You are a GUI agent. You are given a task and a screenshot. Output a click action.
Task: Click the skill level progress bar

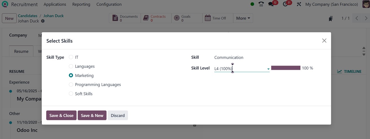pyautogui.click(x=286, y=68)
